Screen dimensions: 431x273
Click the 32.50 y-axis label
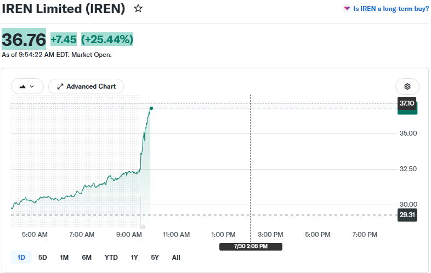click(x=408, y=169)
